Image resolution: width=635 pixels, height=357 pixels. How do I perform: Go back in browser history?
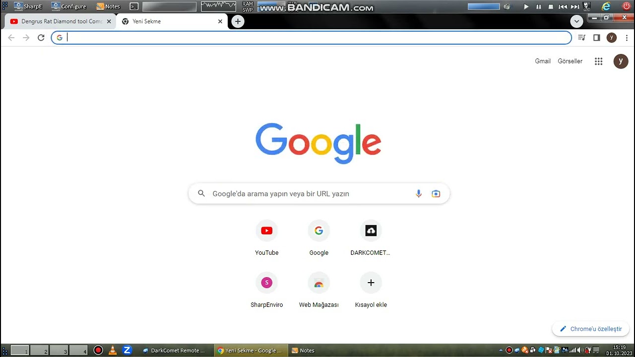click(11, 38)
